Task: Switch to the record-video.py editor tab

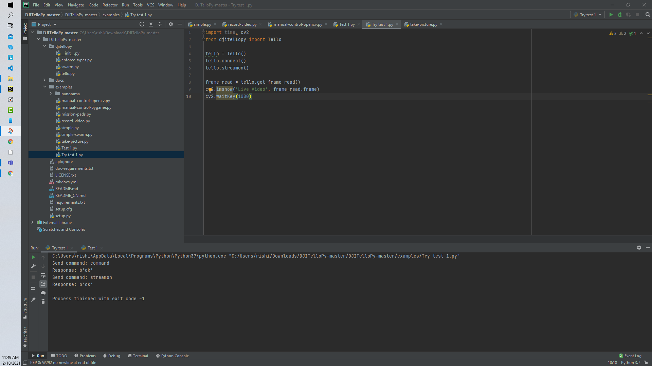Action: click(242, 24)
